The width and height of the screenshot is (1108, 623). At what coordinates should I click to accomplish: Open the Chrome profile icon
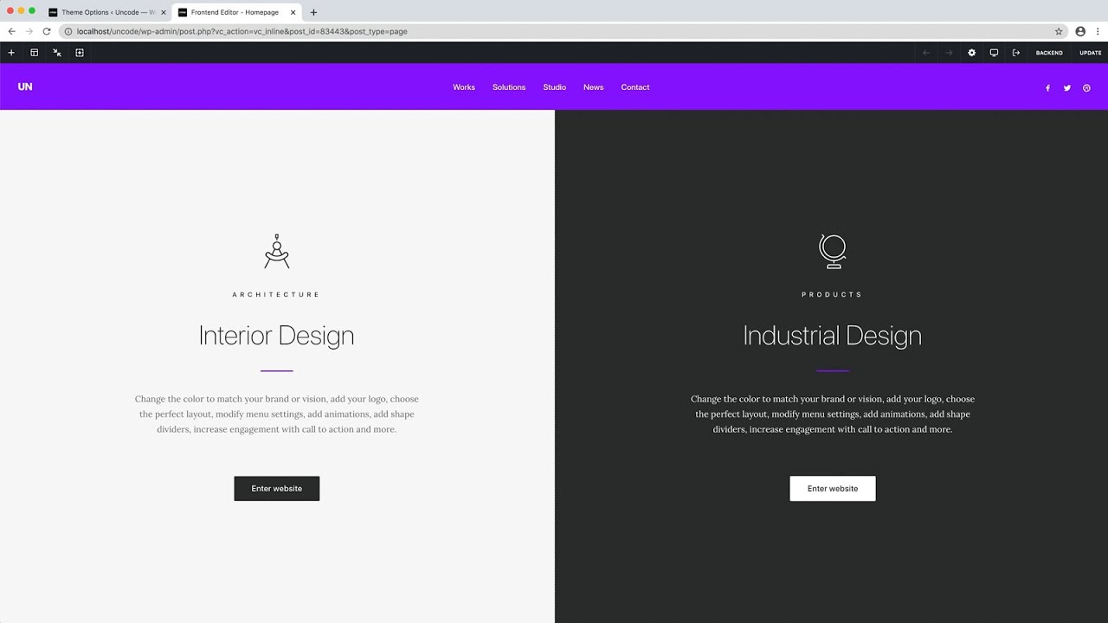click(x=1080, y=31)
